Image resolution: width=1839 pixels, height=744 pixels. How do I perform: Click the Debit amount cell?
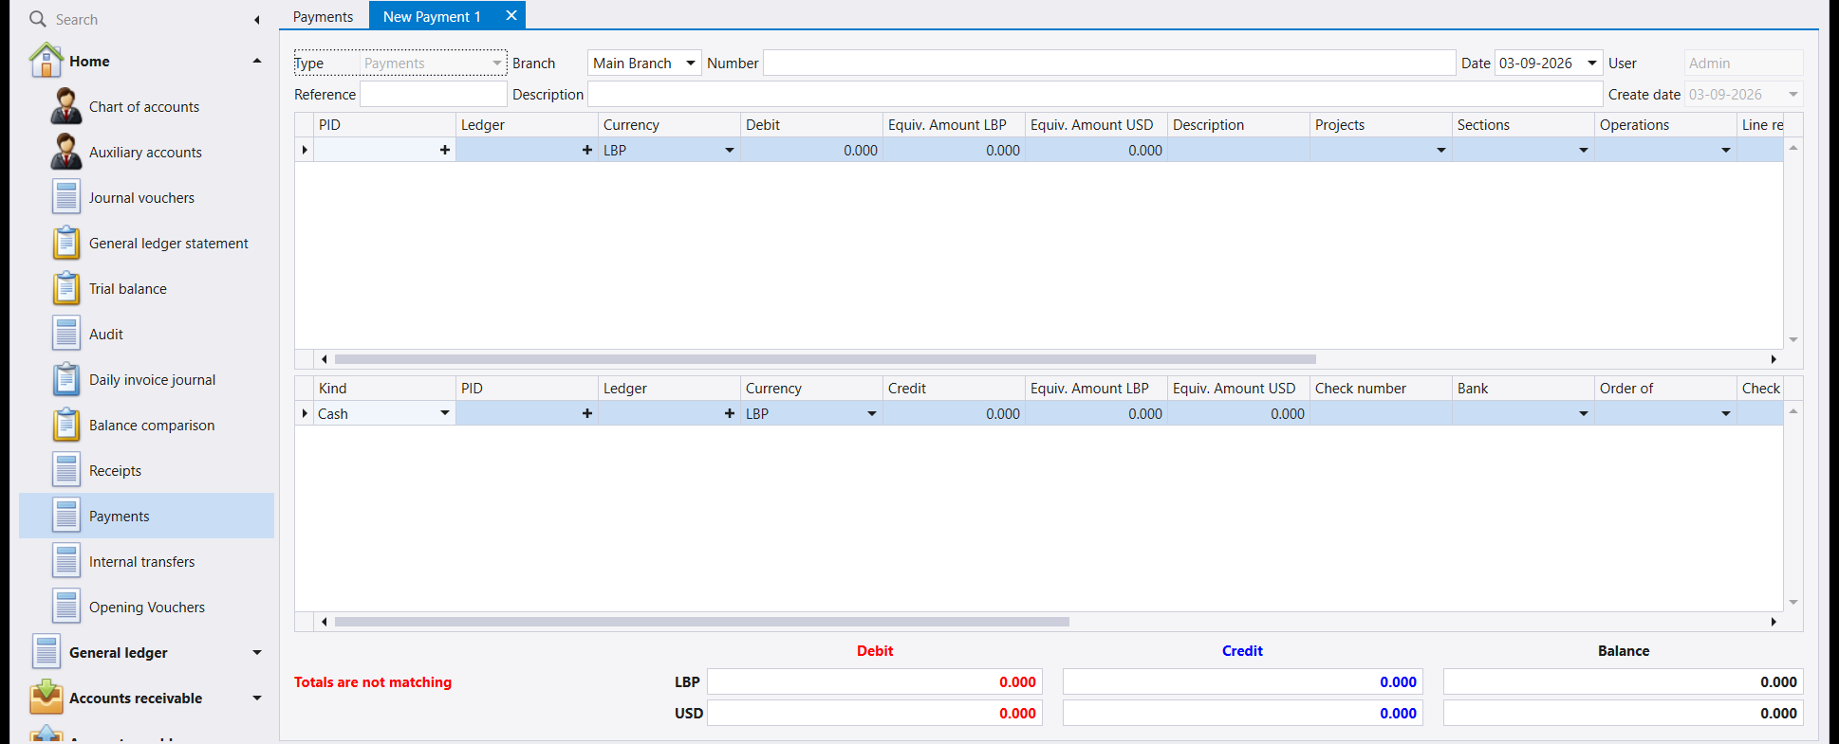[811, 150]
